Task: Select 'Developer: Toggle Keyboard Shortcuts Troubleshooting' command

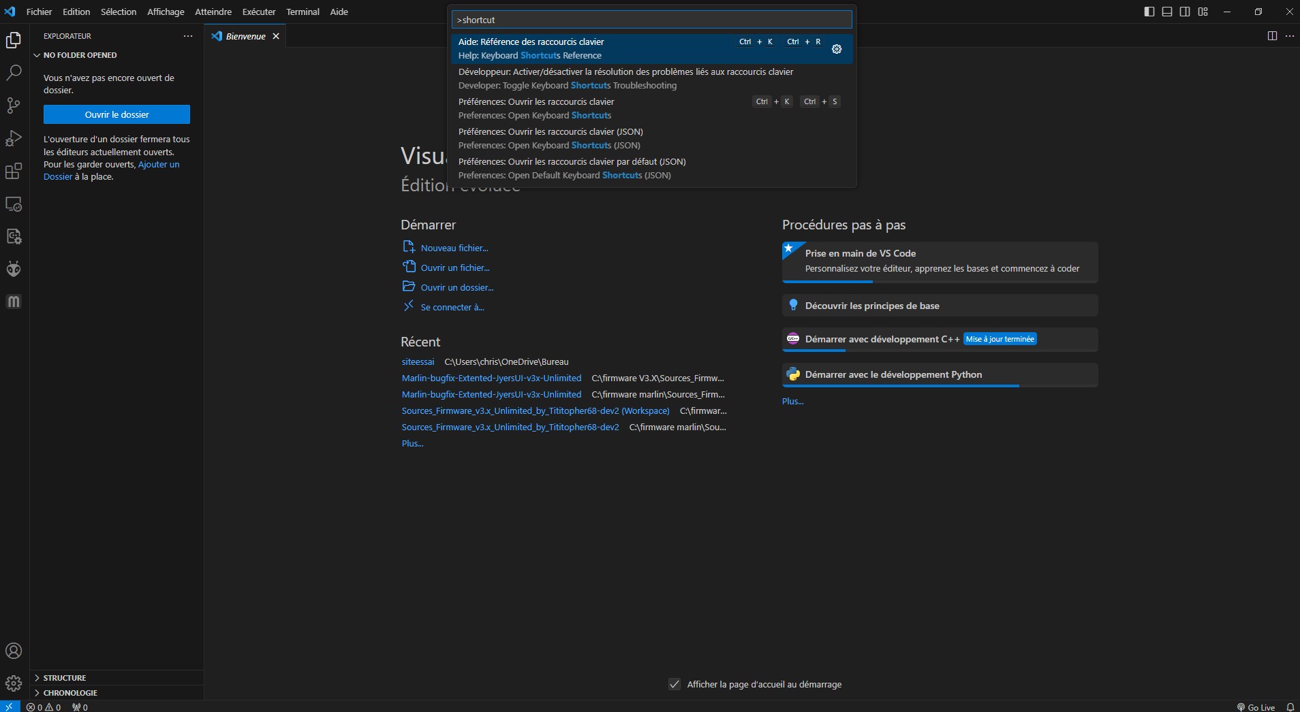Action: 652,78
